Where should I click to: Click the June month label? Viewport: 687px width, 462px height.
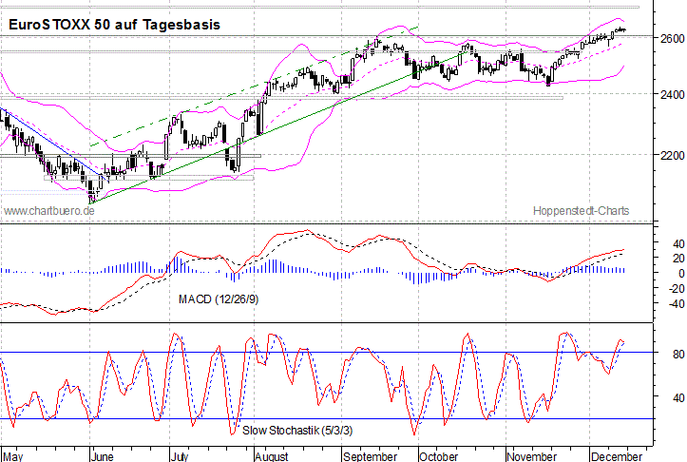click(103, 456)
